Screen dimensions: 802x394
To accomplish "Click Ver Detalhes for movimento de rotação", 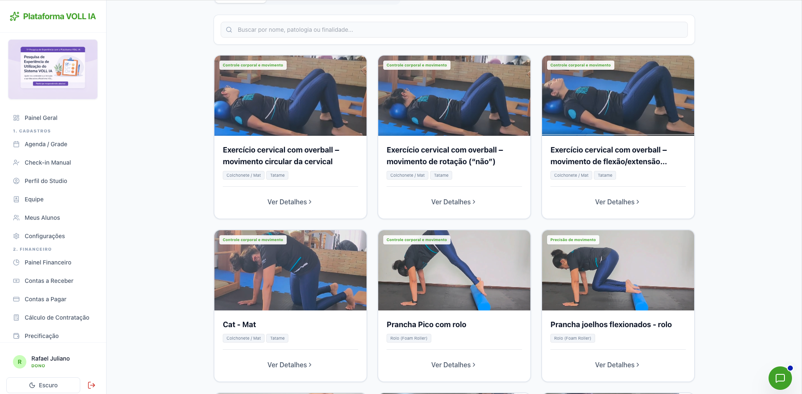I will (x=453, y=202).
